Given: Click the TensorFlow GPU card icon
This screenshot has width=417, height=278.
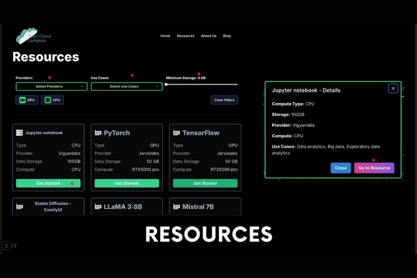Looking at the screenshot, I should pyautogui.click(x=177, y=133).
